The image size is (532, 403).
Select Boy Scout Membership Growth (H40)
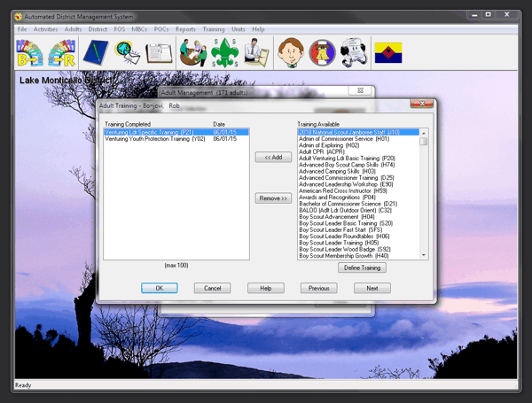(x=358, y=256)
